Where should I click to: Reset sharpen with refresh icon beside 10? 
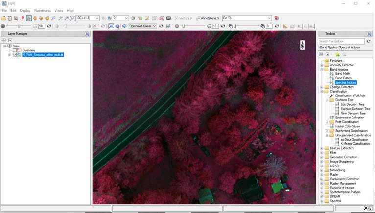(x=223, y=26)
